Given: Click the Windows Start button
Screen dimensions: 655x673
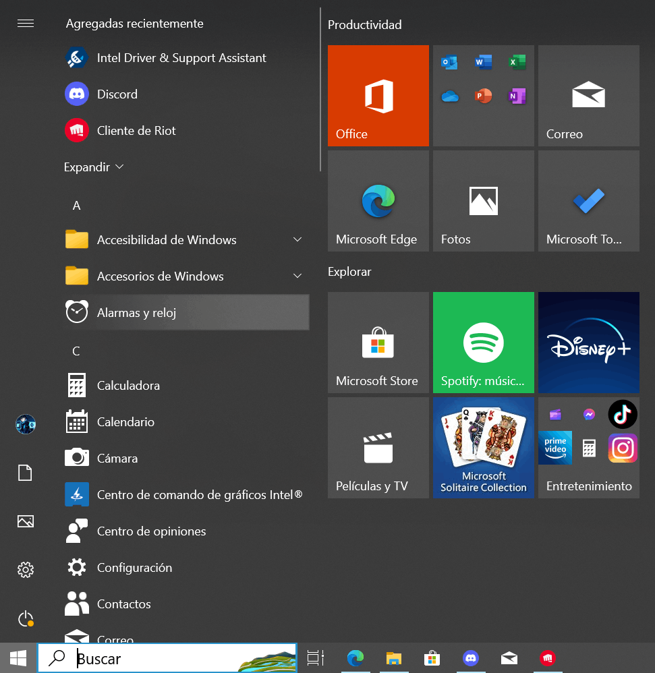Looking at the screenshot, I should pyautogui.click(x=18, y=658).
